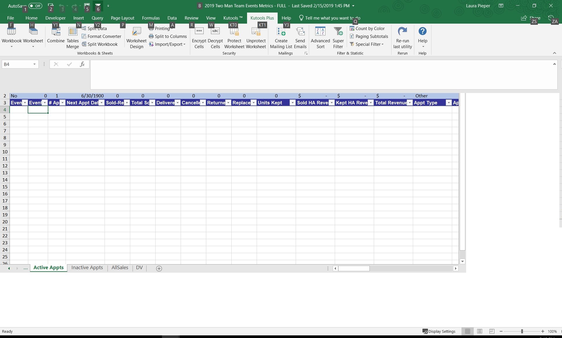Screen dimensions: 562x338
Task: Click the Share icon
Action: point(524,18)
